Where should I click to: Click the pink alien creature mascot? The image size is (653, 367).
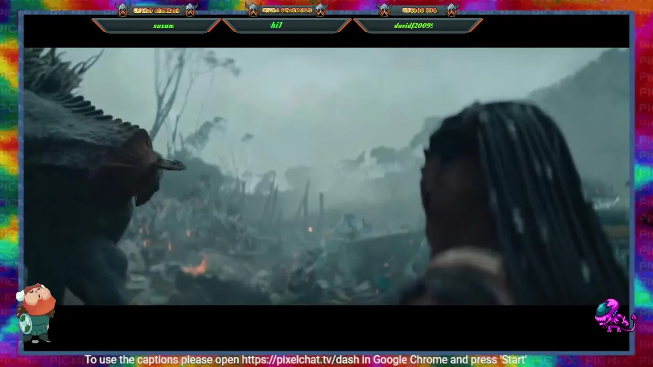(x=616, y=316)
